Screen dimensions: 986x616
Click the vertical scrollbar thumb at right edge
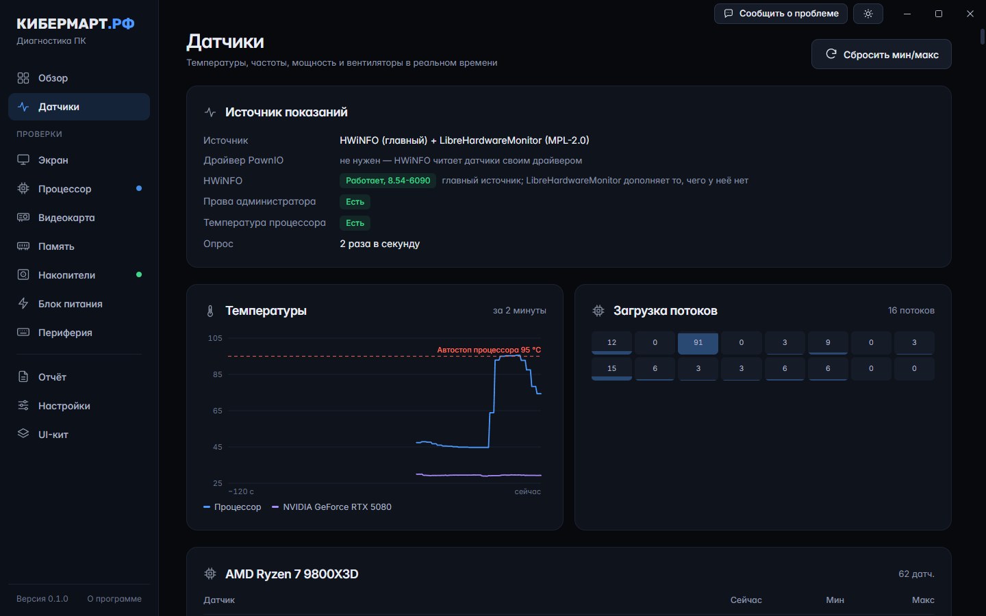coord(983,36)
